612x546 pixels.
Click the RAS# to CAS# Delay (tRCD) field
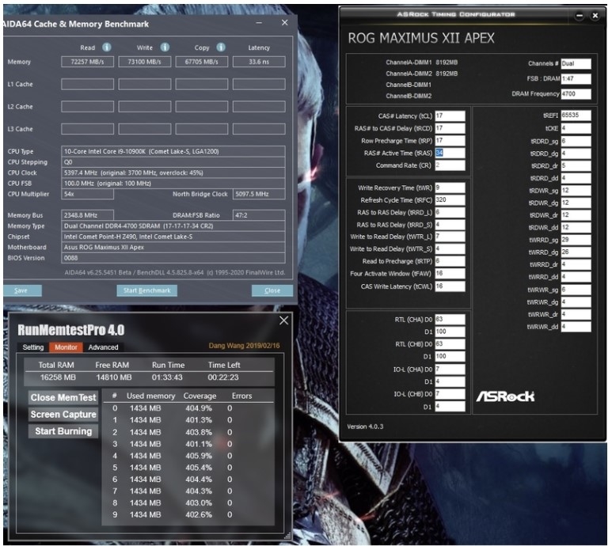pyautogui.click(x=450, y=128)
